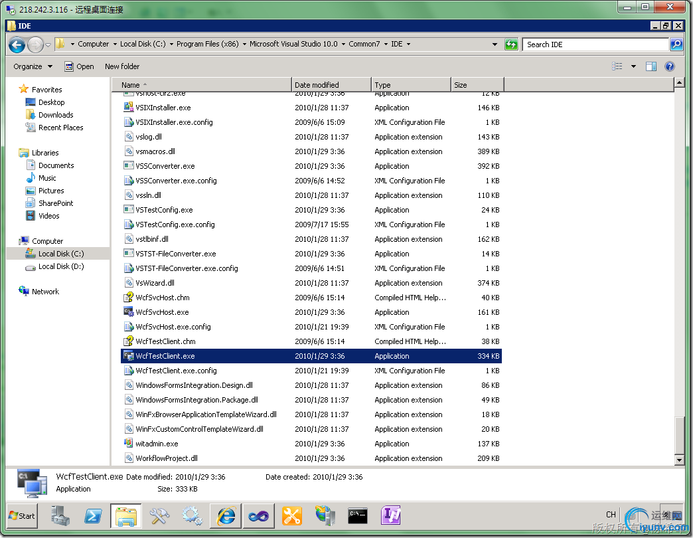Open the view options dropdown arrow
This screenshot has height=538, width=693.
coord(633,66)
